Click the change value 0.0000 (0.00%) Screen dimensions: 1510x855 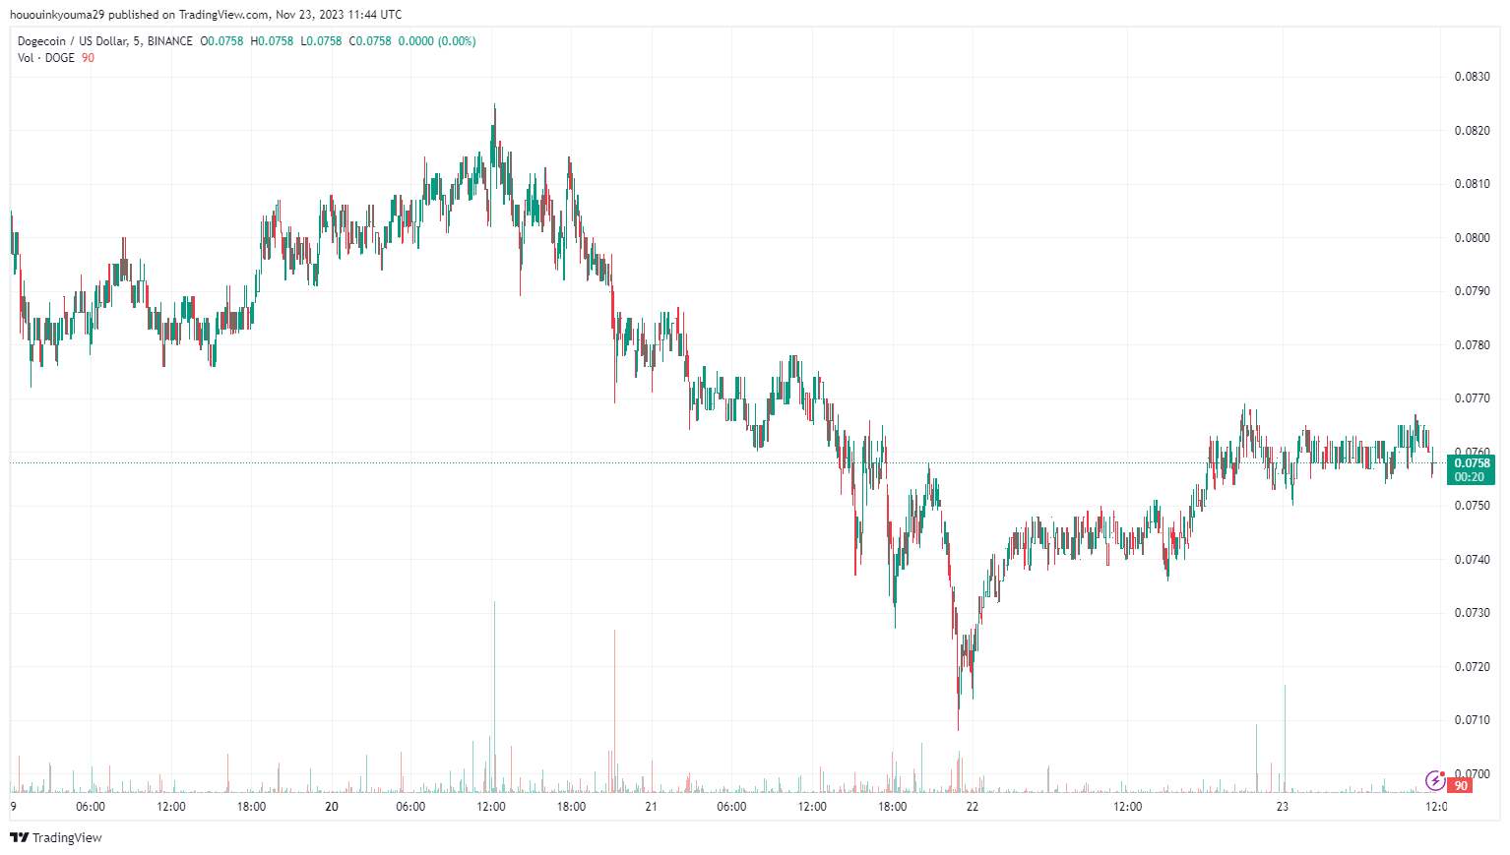point(437,41)
